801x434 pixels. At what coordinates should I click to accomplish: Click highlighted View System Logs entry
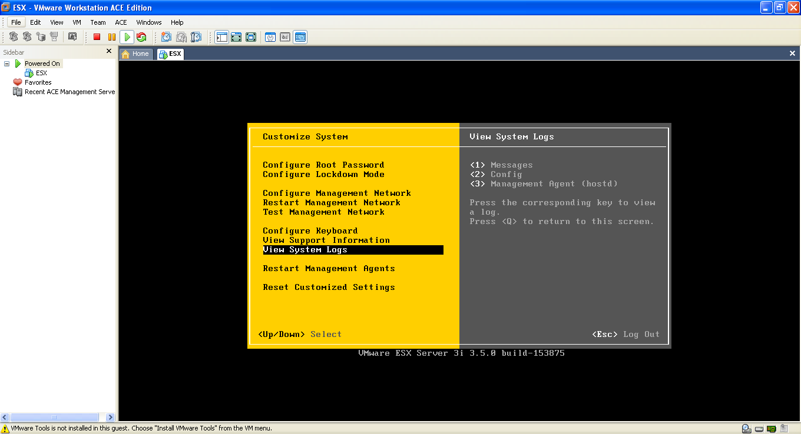(x=353, y=249)
